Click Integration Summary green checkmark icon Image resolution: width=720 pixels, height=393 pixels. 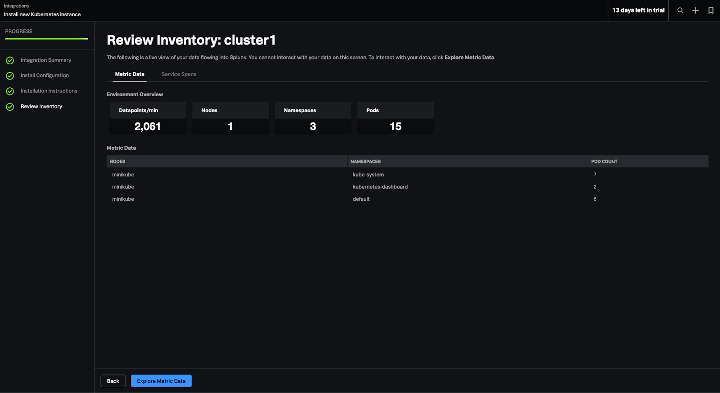pos(10,60)
